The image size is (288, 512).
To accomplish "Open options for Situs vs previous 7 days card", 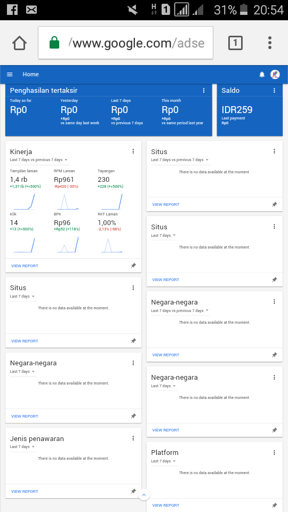I will [x=274, y=151].
